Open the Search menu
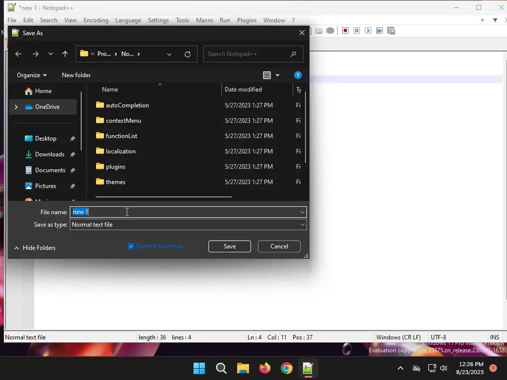This screenshot has width=507, height=380. click(49, 20)
